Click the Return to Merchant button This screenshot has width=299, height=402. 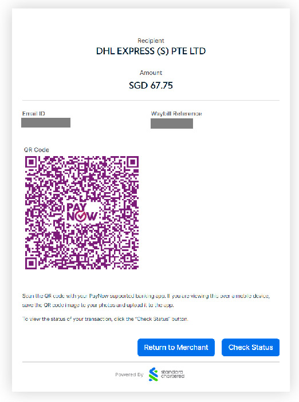click(x=176, y=348)
